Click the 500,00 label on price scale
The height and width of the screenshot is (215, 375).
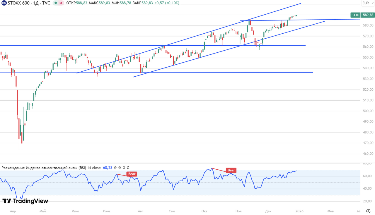pos(368,111)
